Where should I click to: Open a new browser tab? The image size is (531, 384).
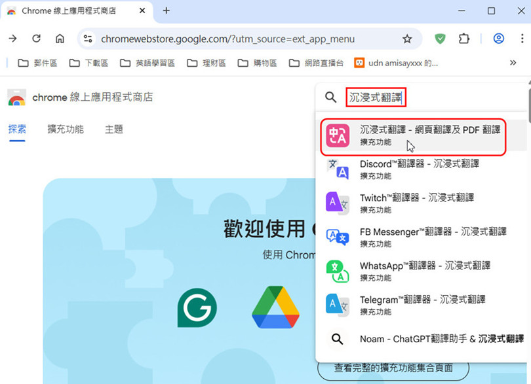point(167,11)
